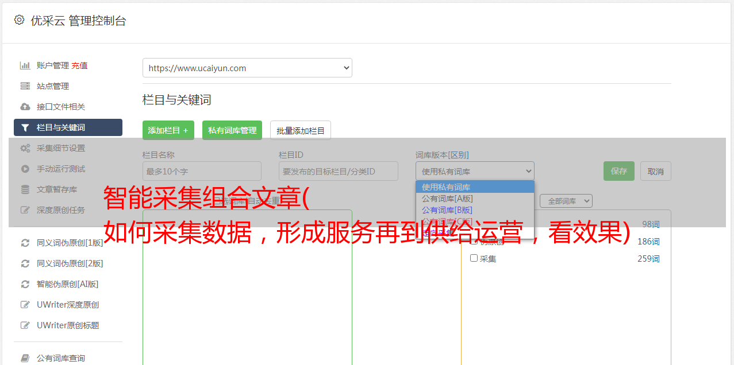734x365 pixels.
Task: Focus the 栏目ID input field
Action: pyautogui.click(x=339, y=171)
